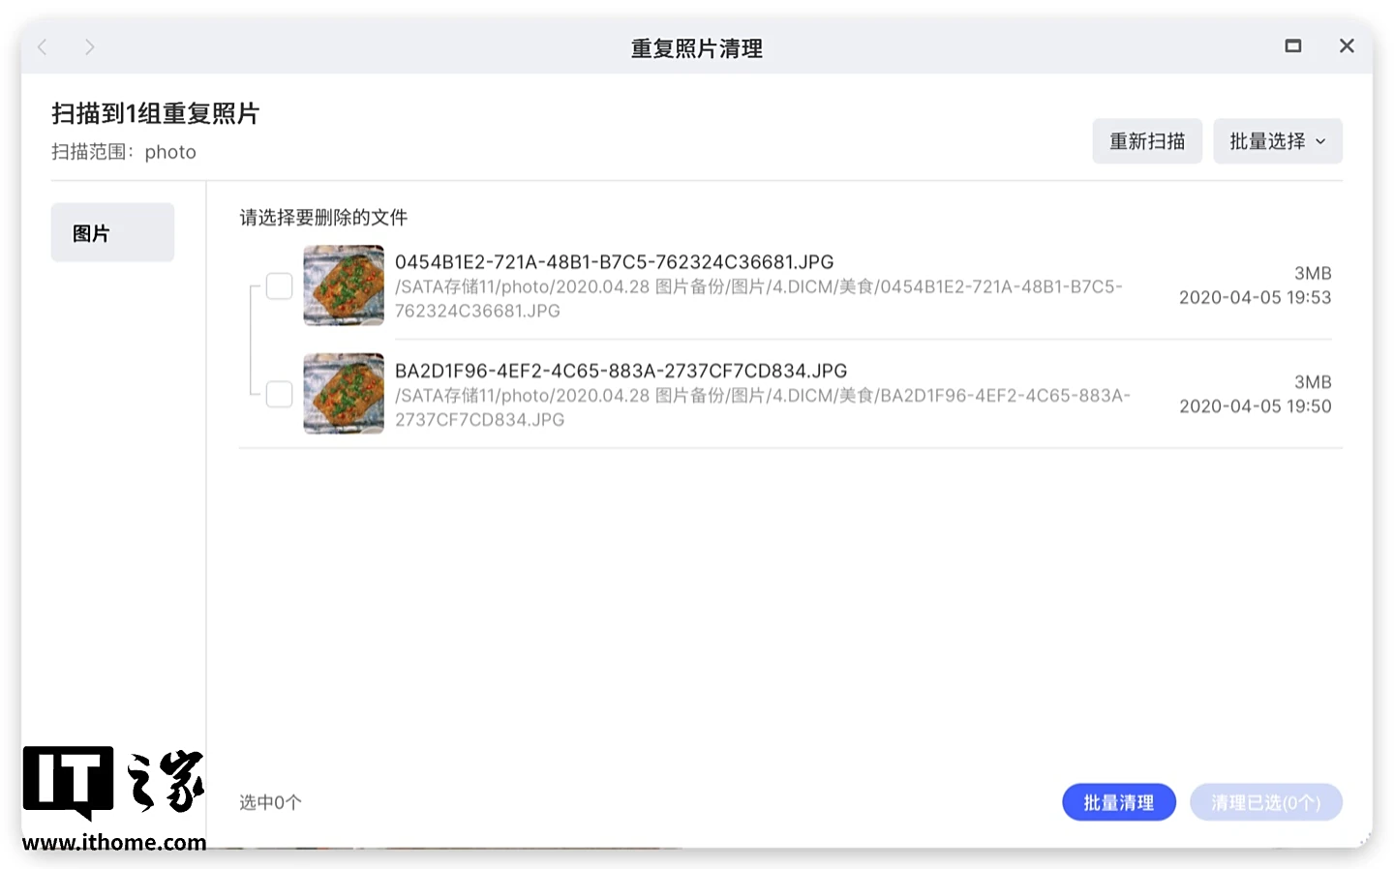Open the thumbnail of BA2D1F96 photo

tap(344, 394)
